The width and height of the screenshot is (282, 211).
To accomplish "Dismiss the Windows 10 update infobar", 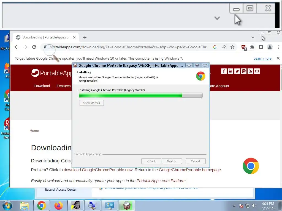I will [278, 58].
